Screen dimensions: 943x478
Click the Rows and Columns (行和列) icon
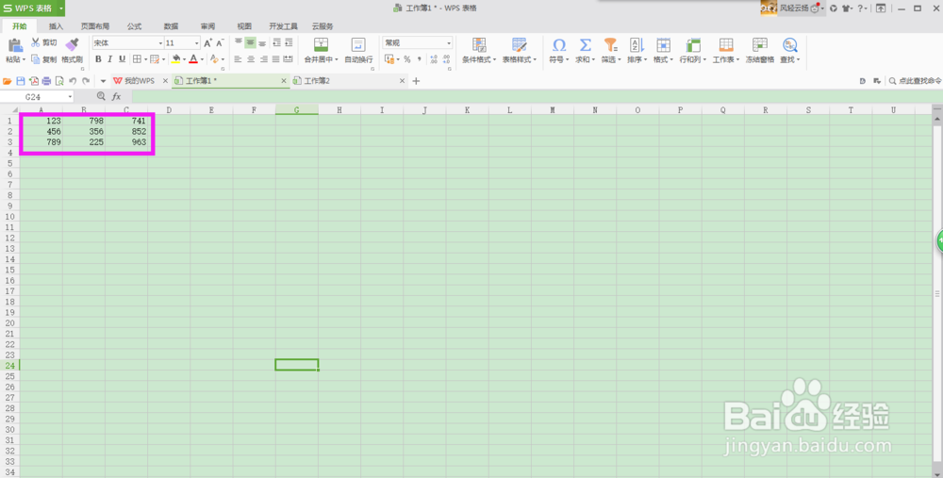click(x=693, y=45)
